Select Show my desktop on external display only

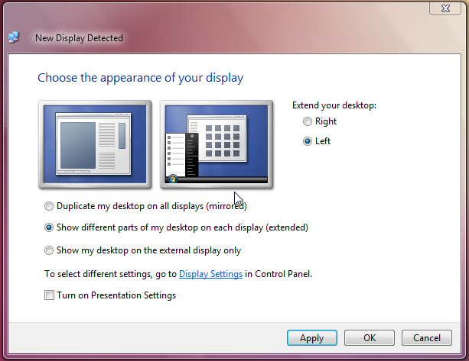coord(49,250)
